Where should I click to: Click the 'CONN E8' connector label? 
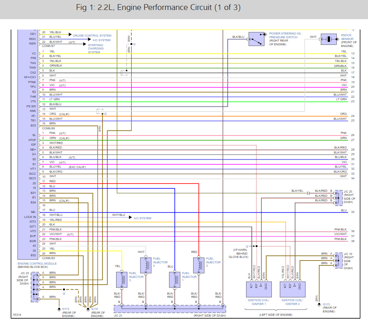pyautogui.click(x=48, y=128)
